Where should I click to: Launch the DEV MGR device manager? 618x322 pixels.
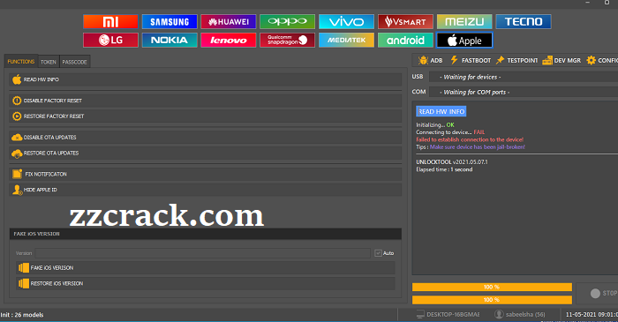561,60
